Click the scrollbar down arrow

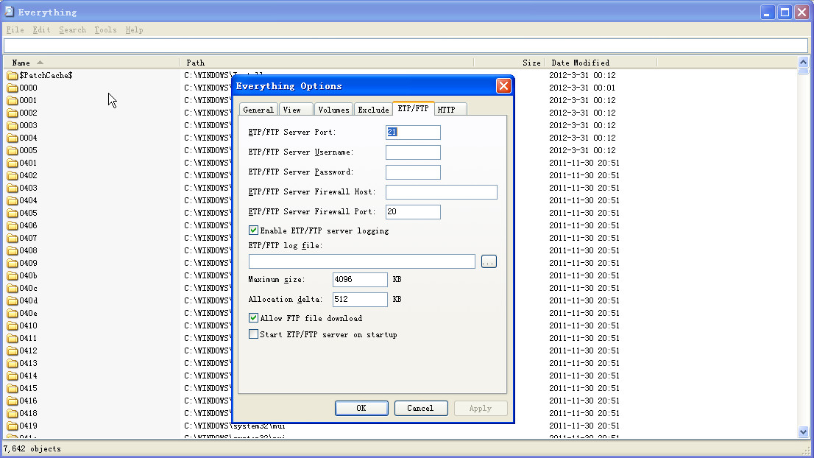point(803,431)
